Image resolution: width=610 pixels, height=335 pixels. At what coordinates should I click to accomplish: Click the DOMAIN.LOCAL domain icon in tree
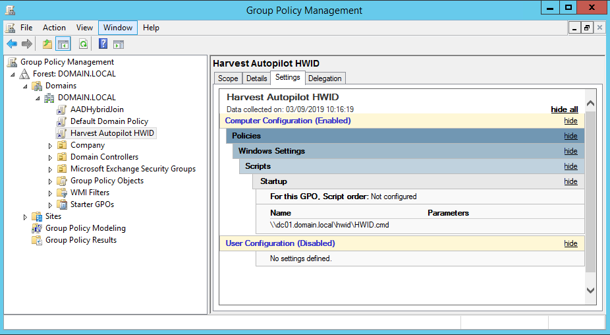pyautogui.click(x=49, y=98)
